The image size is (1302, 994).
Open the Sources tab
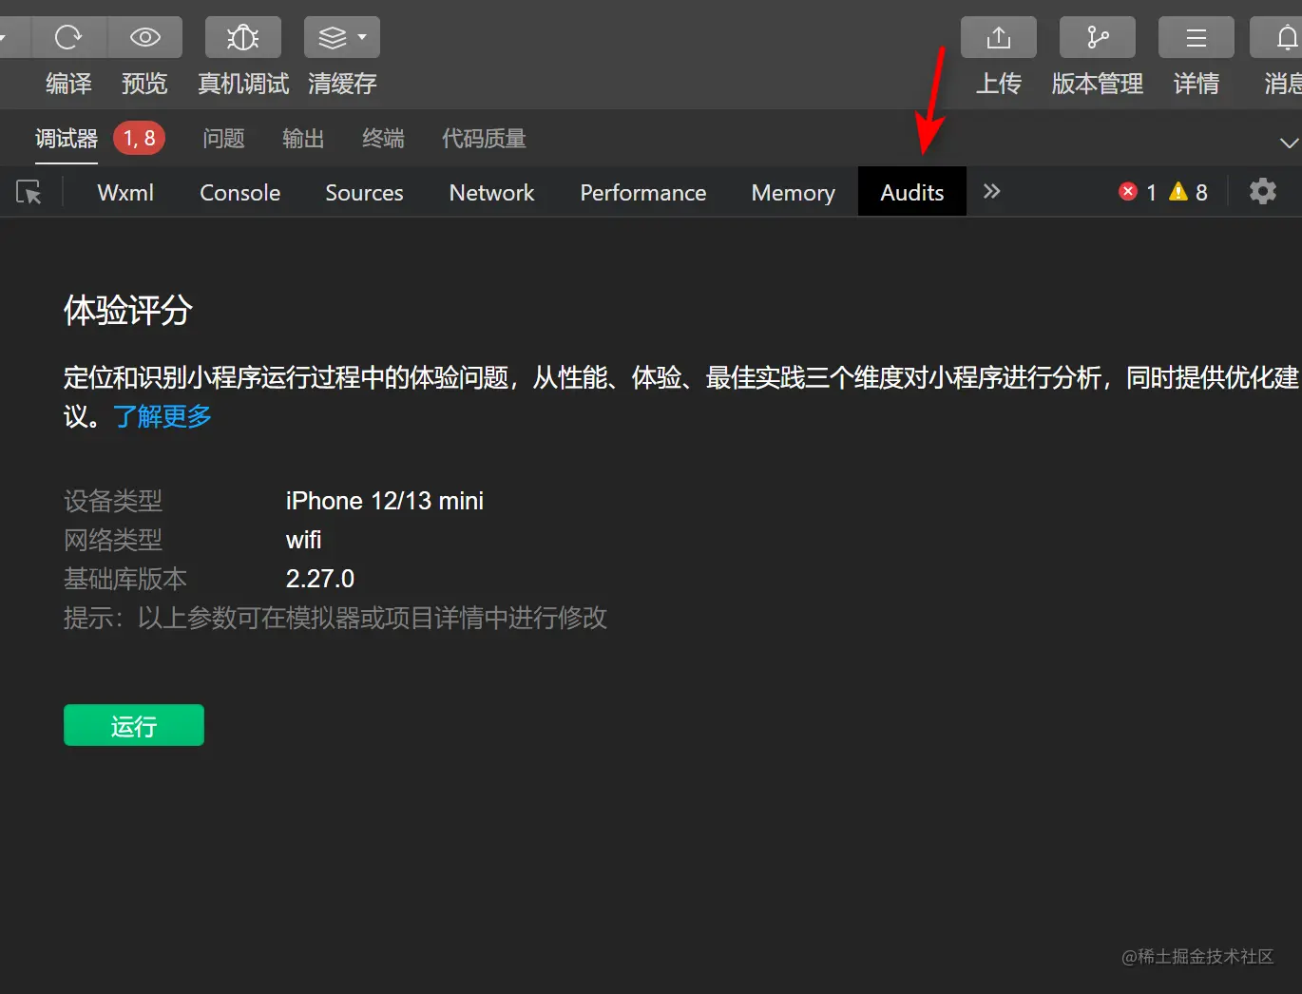pos(364,192)
